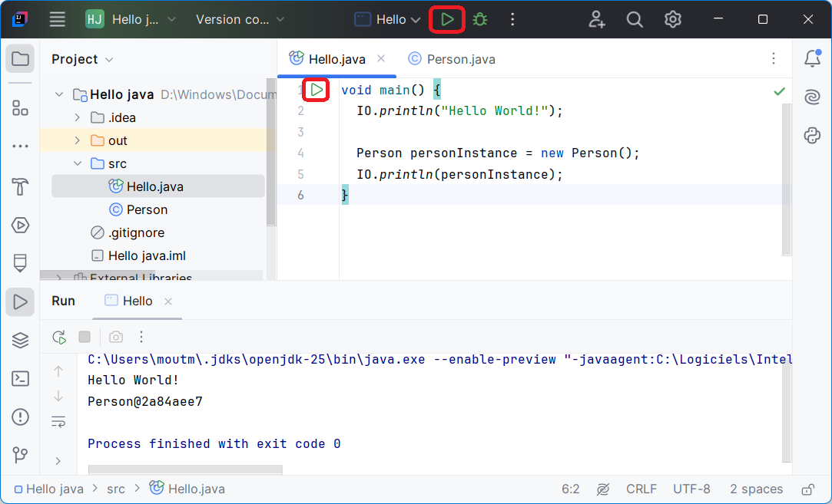Open the Terminal tool window
Viewport: 832px width, 504px height.
20,378
